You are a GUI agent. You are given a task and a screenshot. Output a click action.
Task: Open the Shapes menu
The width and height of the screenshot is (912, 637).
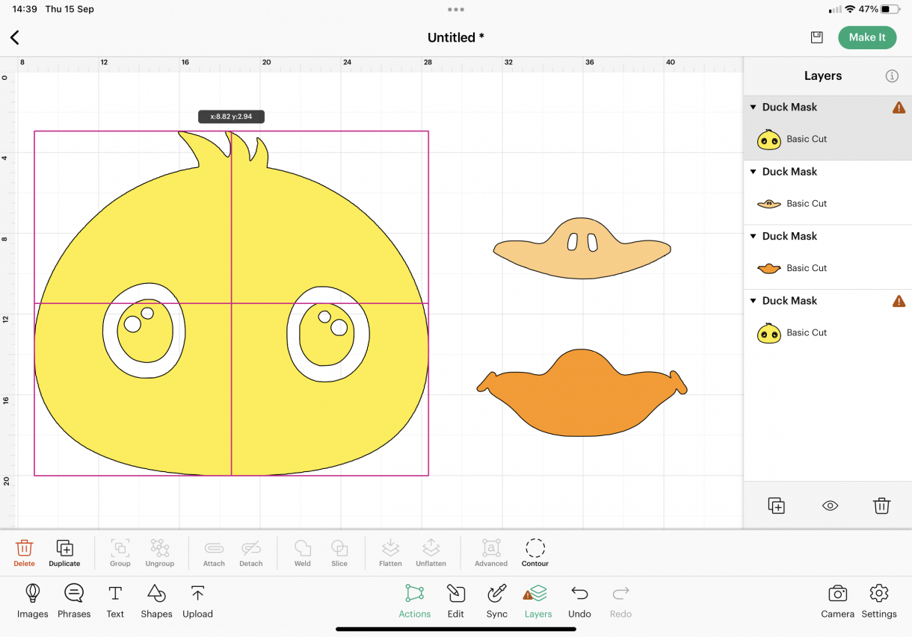[156, 601]
